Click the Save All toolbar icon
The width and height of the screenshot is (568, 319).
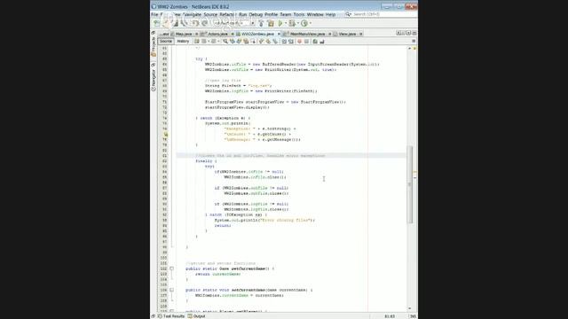coord(184,23)
